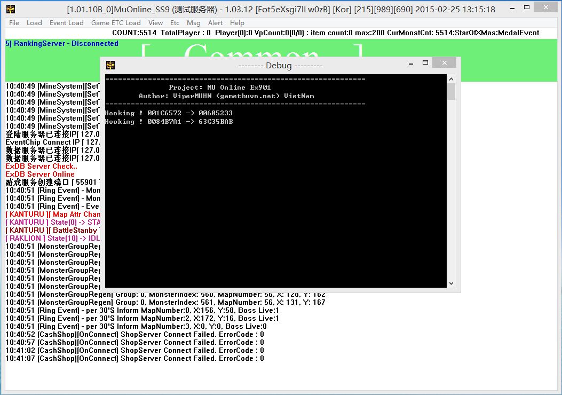Click the 'Project: MU Online Ex901' console line
This screenshot has width=562, height=395.
click(x=220, y=88)
